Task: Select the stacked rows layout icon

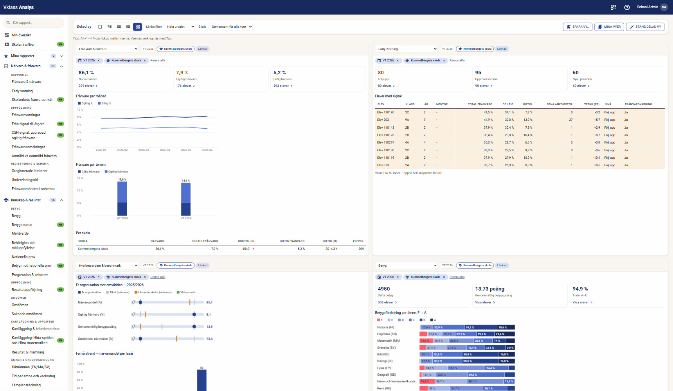Action: (119, 27)
